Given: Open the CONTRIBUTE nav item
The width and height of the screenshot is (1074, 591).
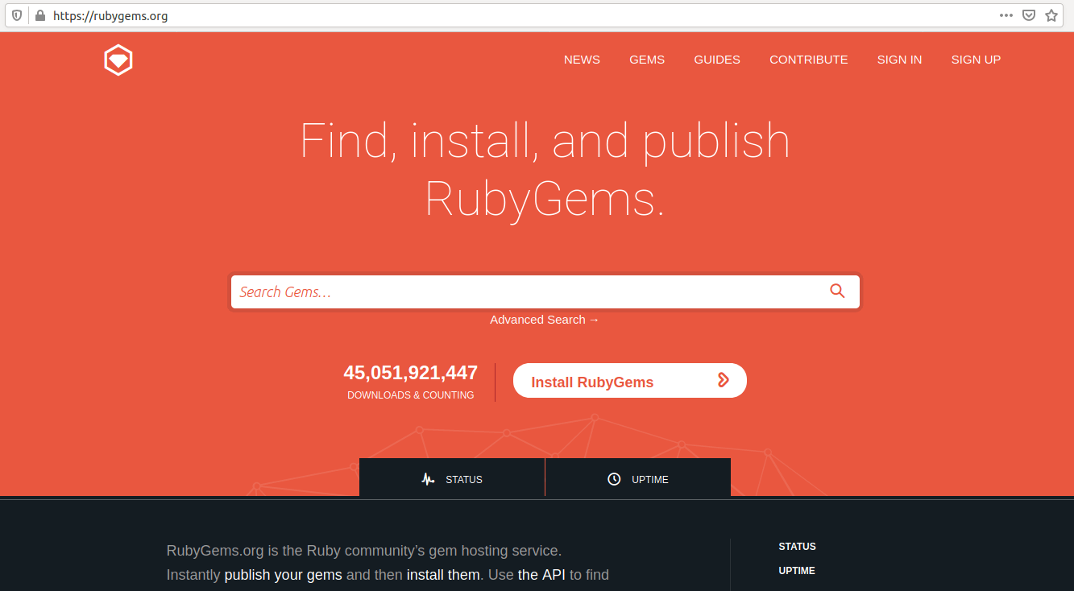Looking at the screenshot, I should (809, 60).
